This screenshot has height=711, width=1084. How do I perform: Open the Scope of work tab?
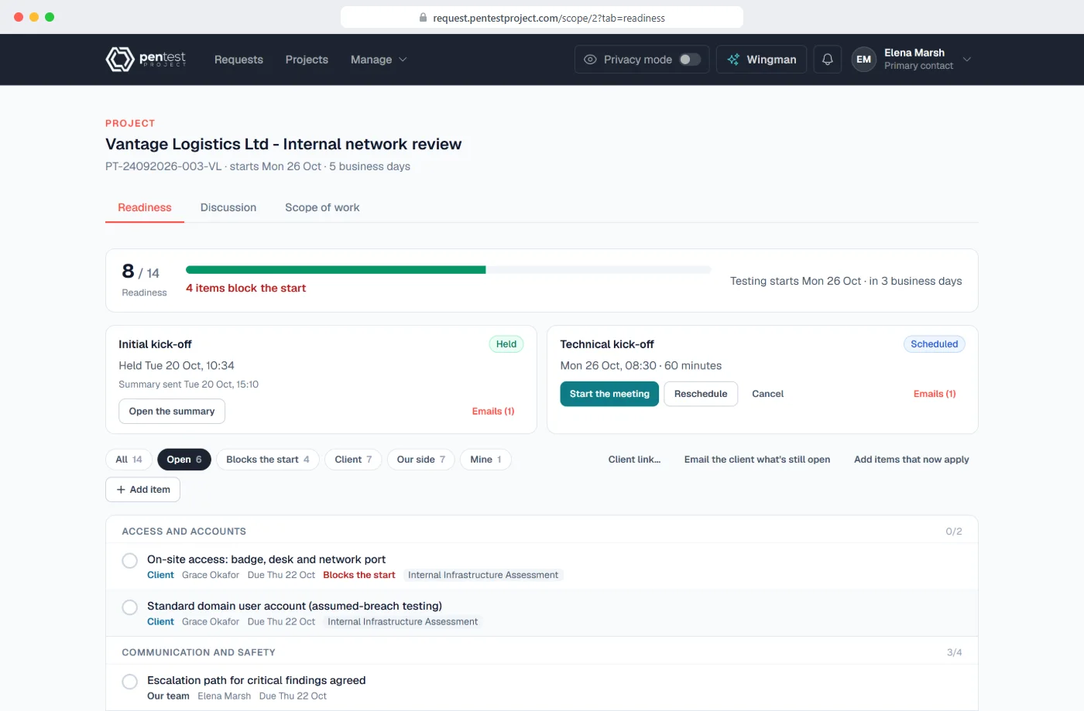[322, 207]
